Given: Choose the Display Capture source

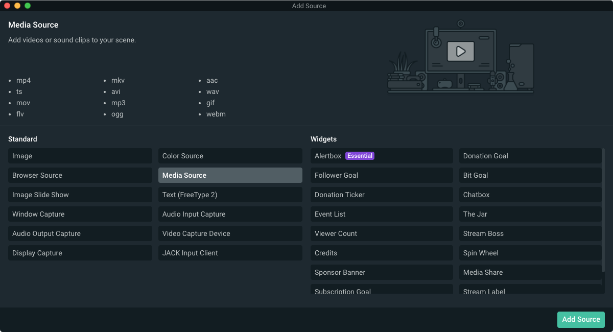Looking at the screenshot, I should 80,253.
